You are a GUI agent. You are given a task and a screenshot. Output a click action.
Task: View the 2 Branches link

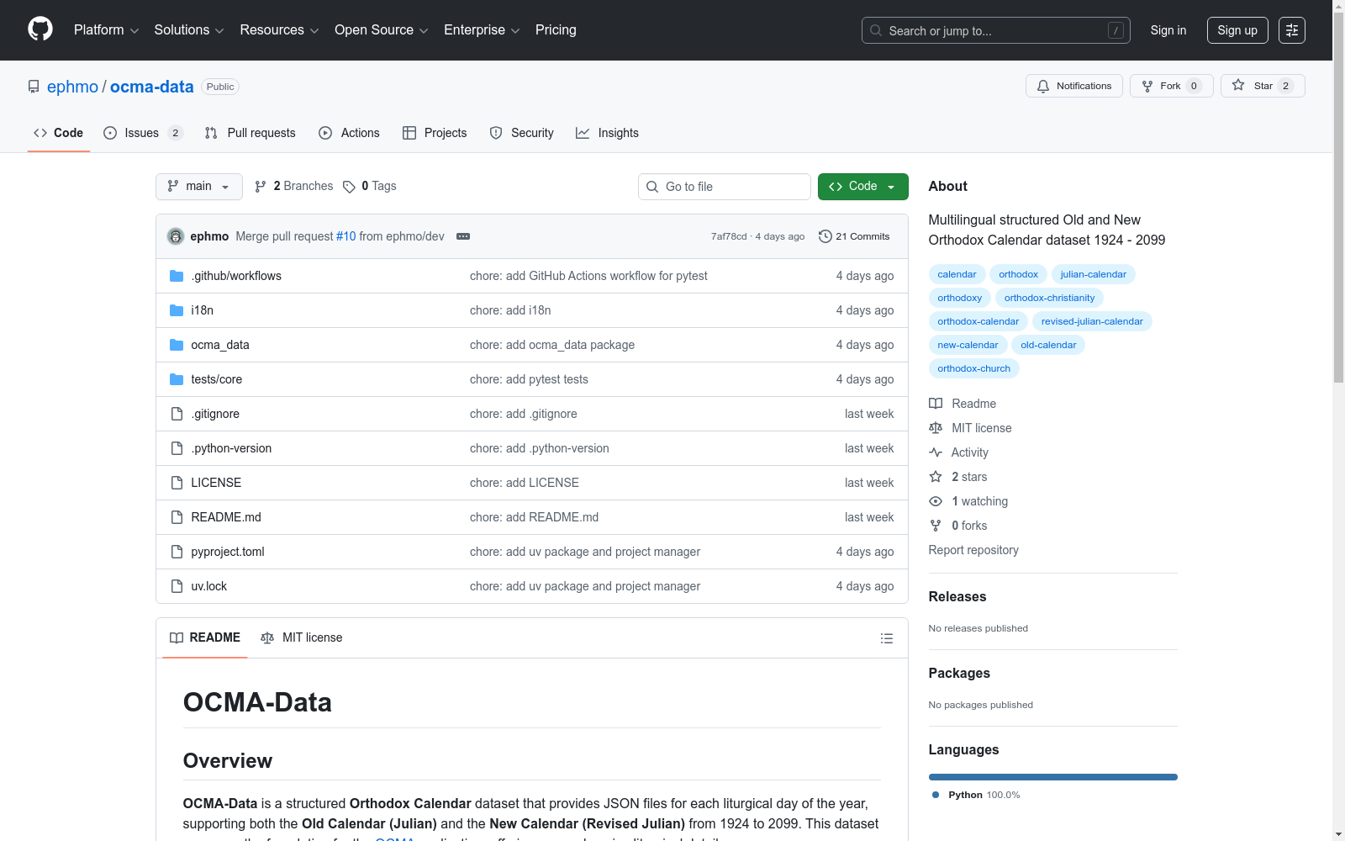tap(294, 186)
